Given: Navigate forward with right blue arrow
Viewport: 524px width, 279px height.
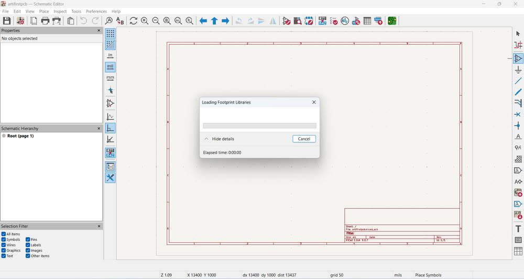Looking at the screenshot, I should [225, 21].
